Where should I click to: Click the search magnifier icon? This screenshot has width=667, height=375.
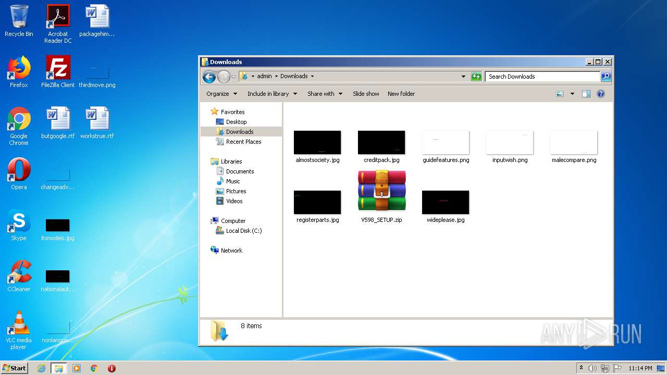pos(606,77)
